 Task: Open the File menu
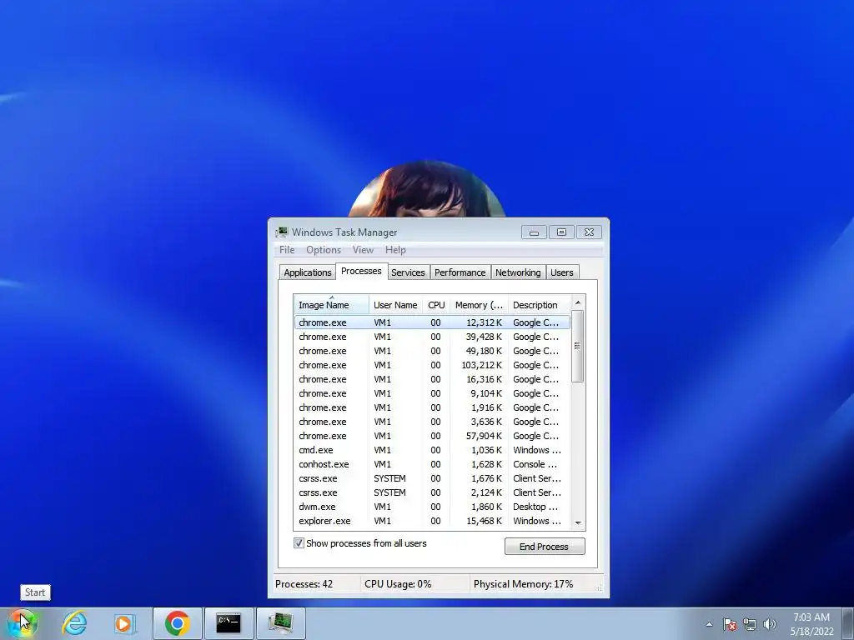pyautogui.click(x=287, y=250)
